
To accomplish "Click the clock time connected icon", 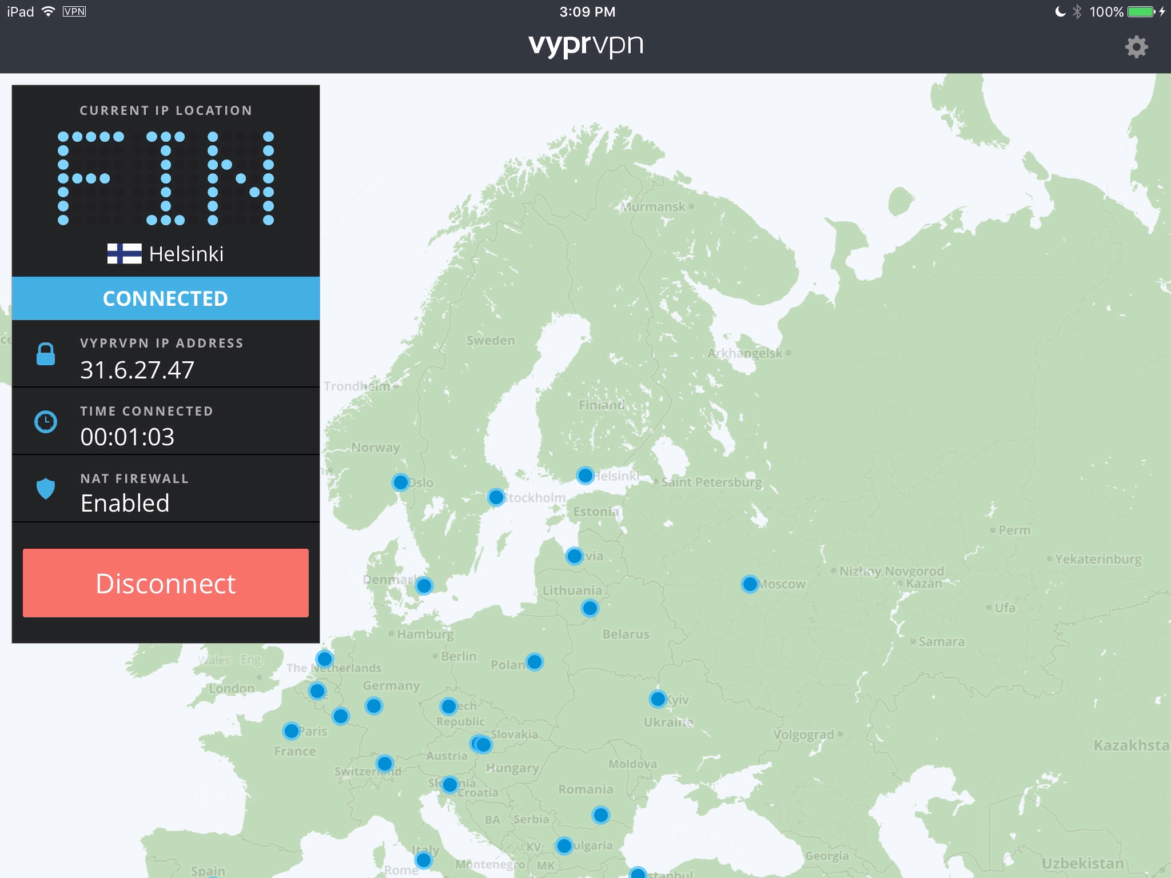I will click(x=46, y=422).
